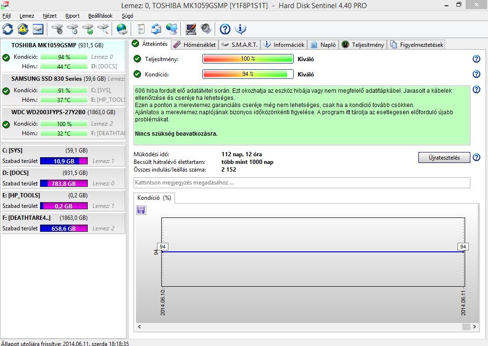The image size is (488, 346).
Task: Click help icon beside Teljesítmény bar
Action: click(x=477, y=59)
